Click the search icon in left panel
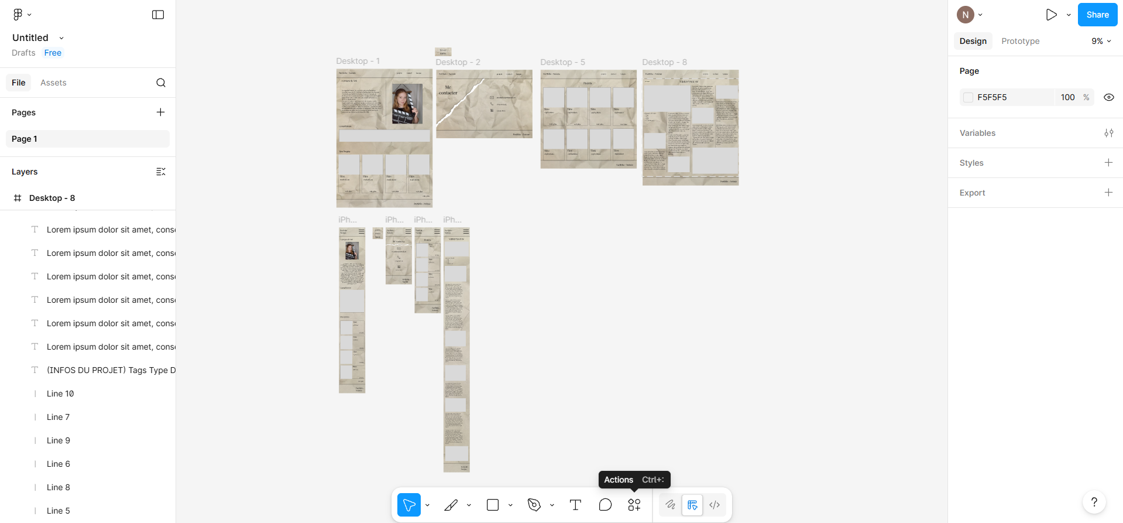Viewport: 1123px width, 523px height. point(161,83)
